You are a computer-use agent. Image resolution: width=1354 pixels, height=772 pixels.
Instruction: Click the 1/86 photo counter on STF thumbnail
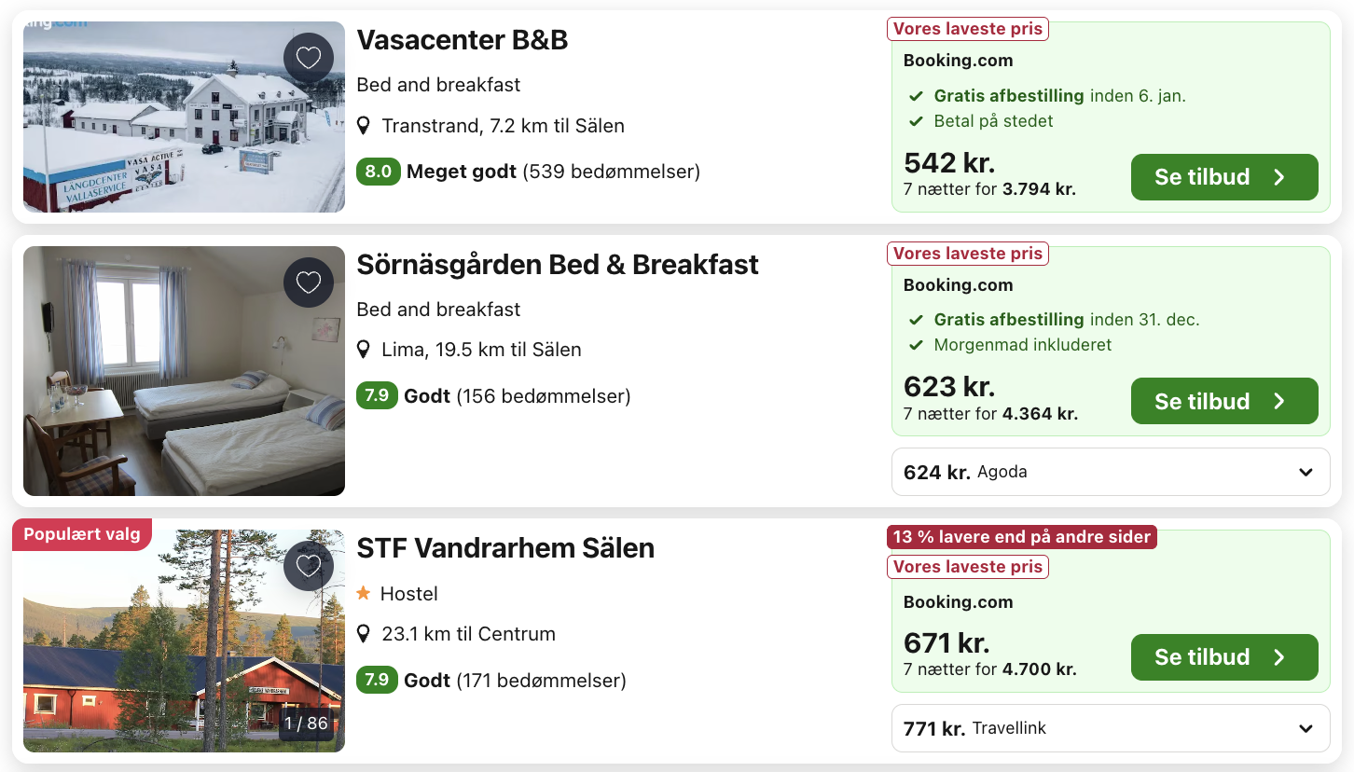pyautogui.click(x=306, y=723)
